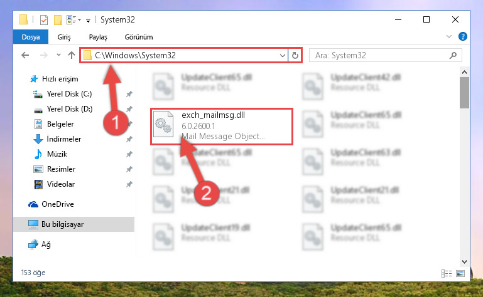Go up one folder level
This screenshot has height=297, width=483.
[x=72, y=55]
